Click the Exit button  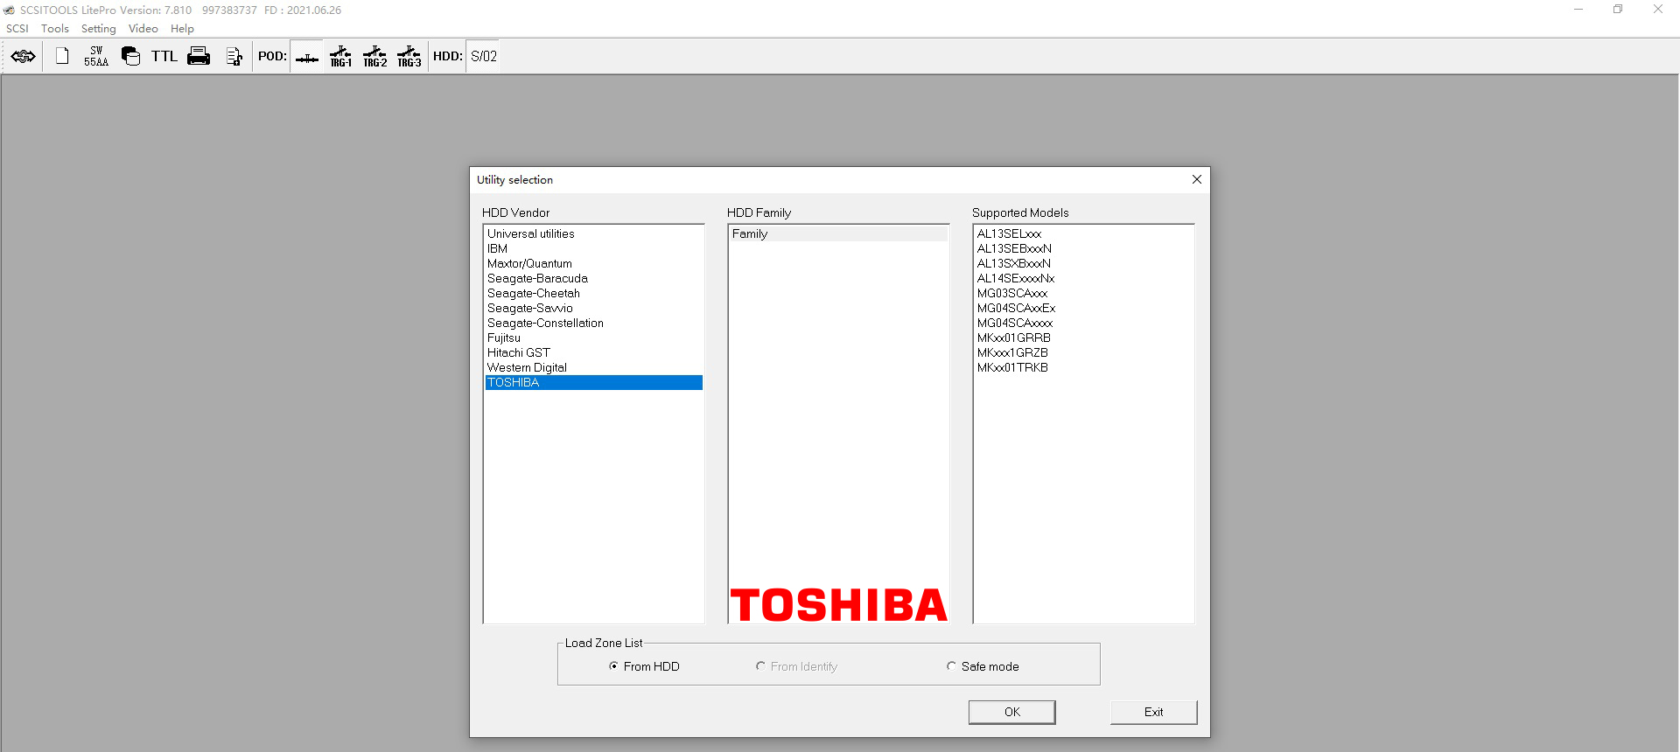[1154, 712]
